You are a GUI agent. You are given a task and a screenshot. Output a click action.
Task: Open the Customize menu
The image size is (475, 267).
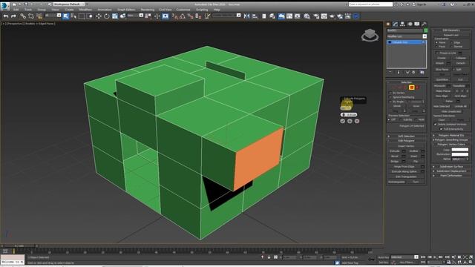(x=183, y=10)
